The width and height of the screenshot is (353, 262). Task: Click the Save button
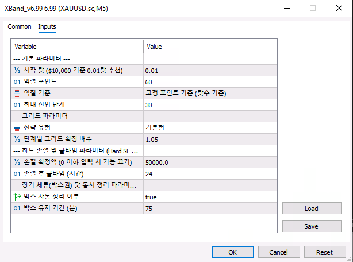(x=312, y=226)
